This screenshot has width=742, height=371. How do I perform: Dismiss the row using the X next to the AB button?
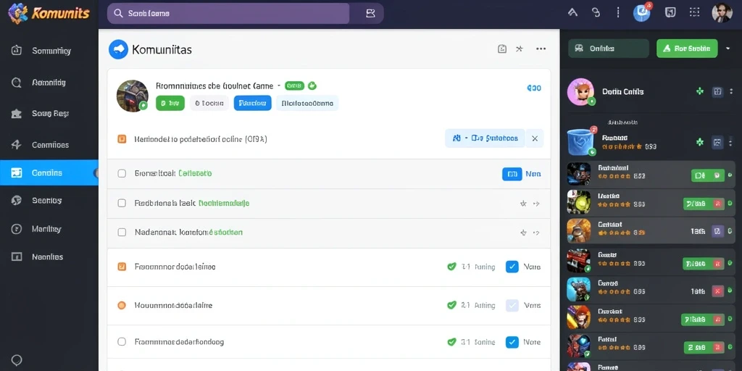coord(535,138)
